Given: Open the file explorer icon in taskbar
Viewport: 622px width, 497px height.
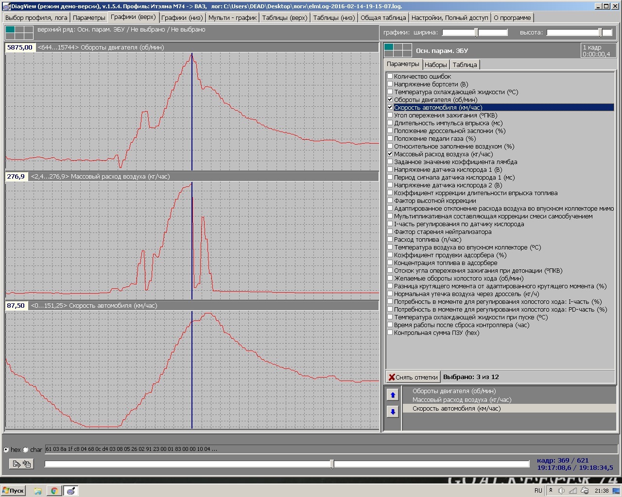Looking at the screenshot, I should (38, 491).
